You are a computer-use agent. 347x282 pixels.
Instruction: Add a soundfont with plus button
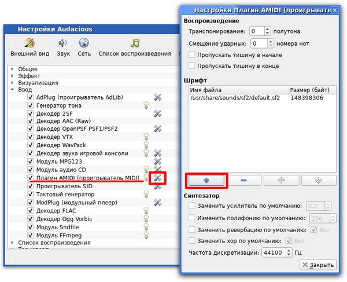coord(206,181)
